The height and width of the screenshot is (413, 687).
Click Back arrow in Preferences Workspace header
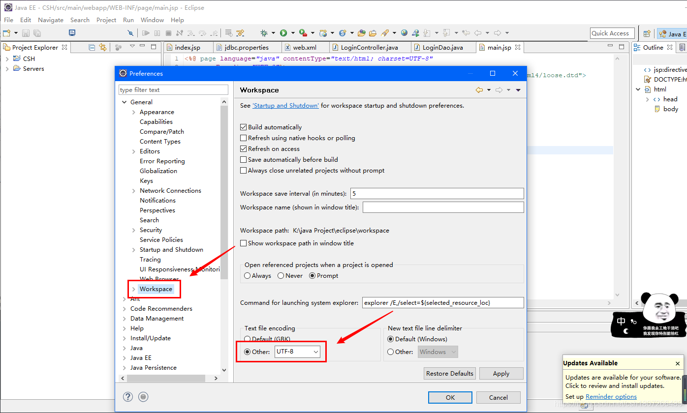(x=479, y=90)
